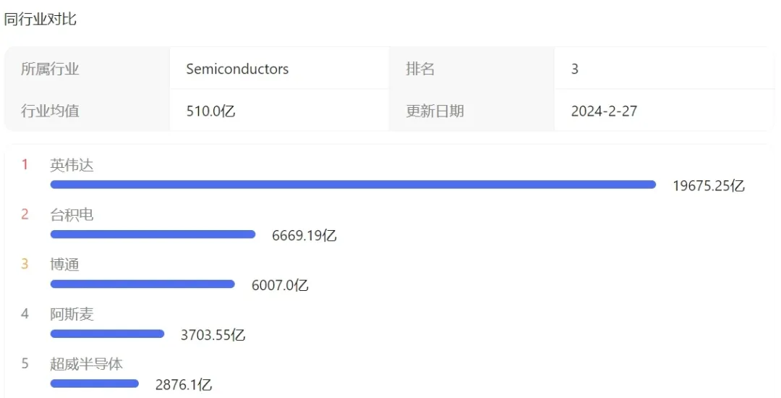Click the 2876.1亿 value label
The image size is (781, 398).
tap(184, 385)
